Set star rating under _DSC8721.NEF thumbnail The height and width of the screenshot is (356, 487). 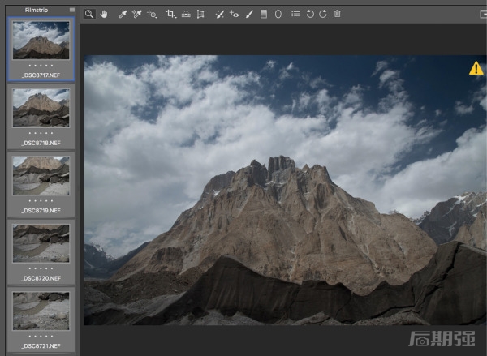[41, 337]
